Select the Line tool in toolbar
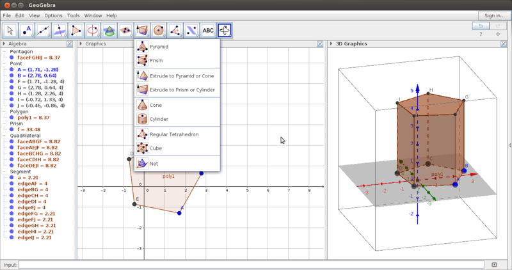Screen dimensions: 512x270 coord(43,30)
